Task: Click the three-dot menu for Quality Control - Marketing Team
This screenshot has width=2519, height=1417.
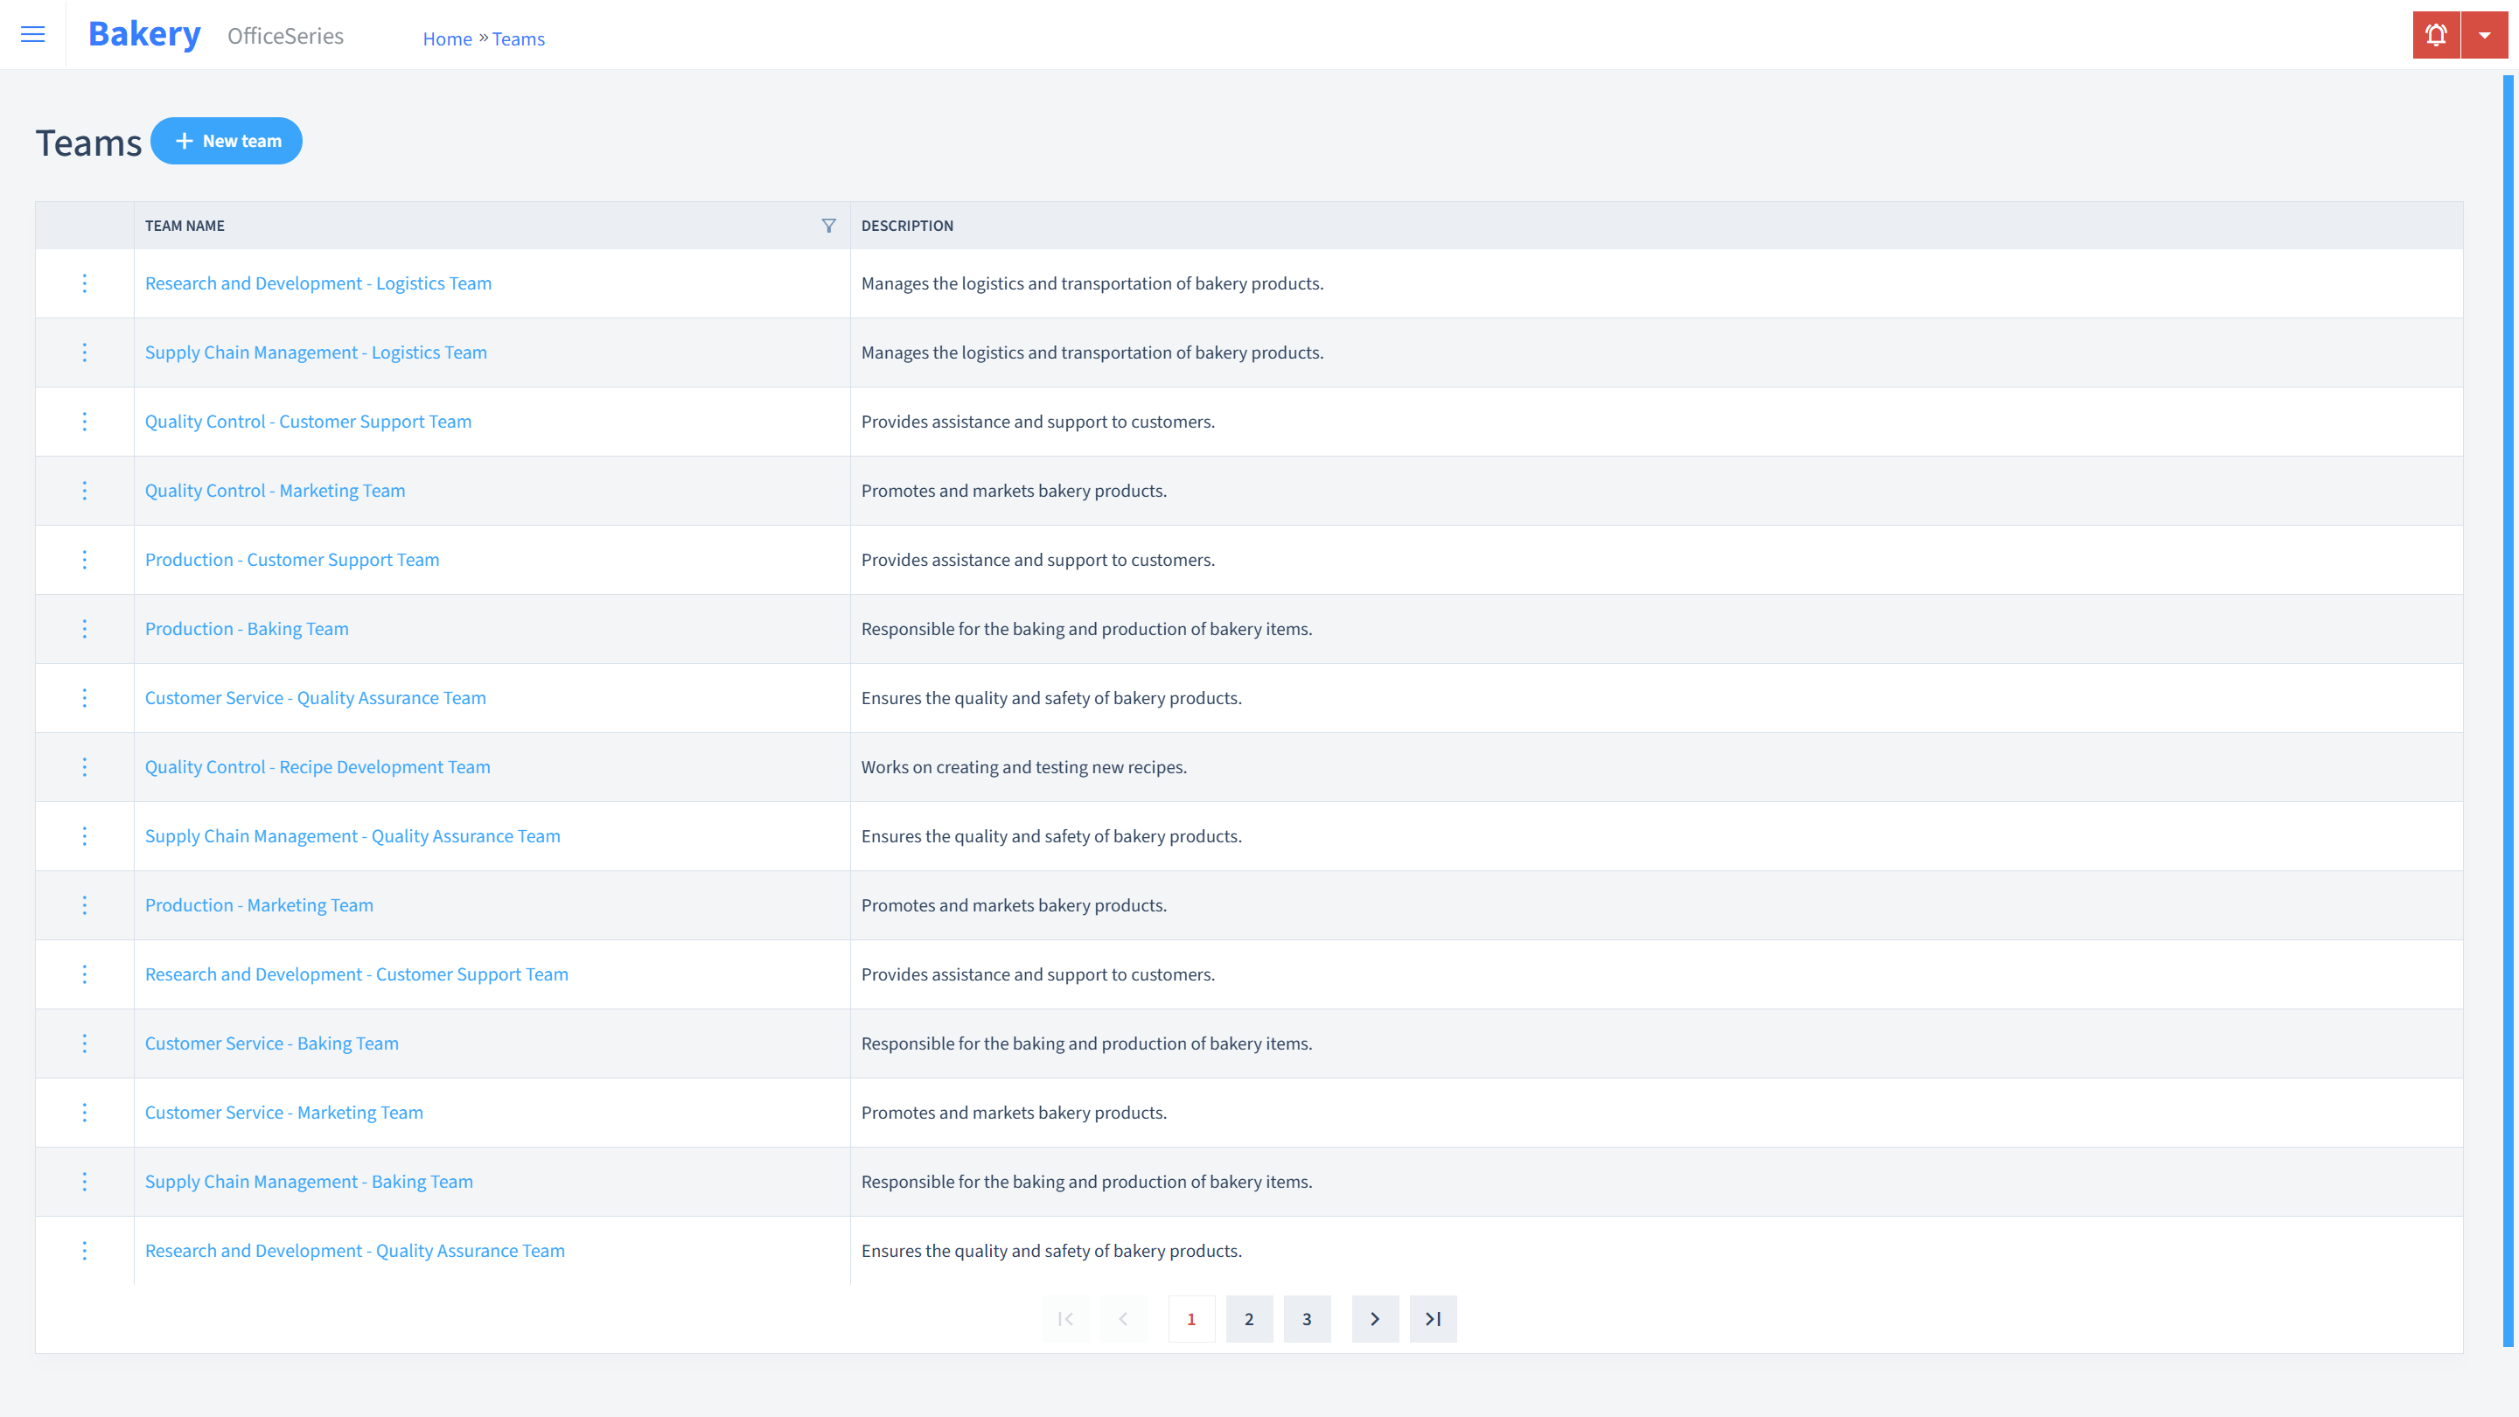Action: click(83, 490)
